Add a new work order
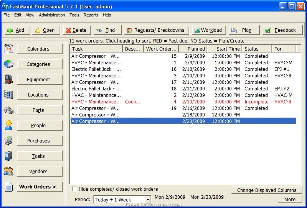This screenshot has height=208, width=307. [17, 30]
